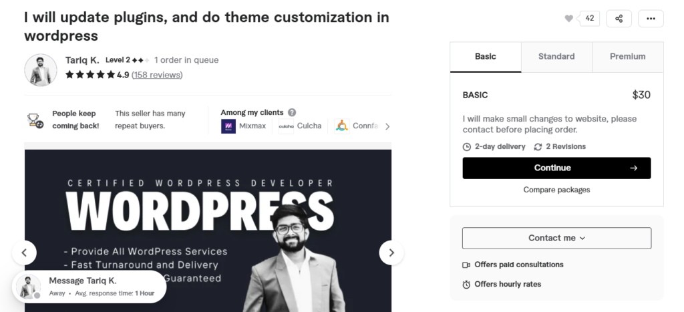684x312 pixels.
Task: Click the 'Offers hourly rates' text
Action: (508, 285)
